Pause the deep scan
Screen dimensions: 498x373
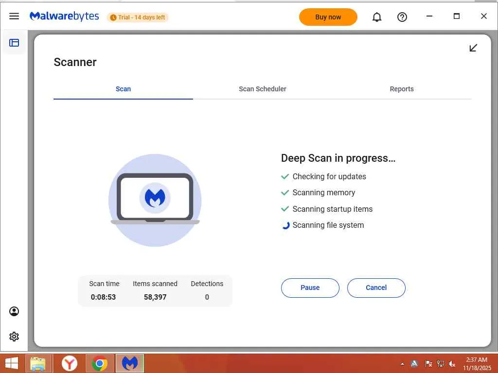pos(310,288)
